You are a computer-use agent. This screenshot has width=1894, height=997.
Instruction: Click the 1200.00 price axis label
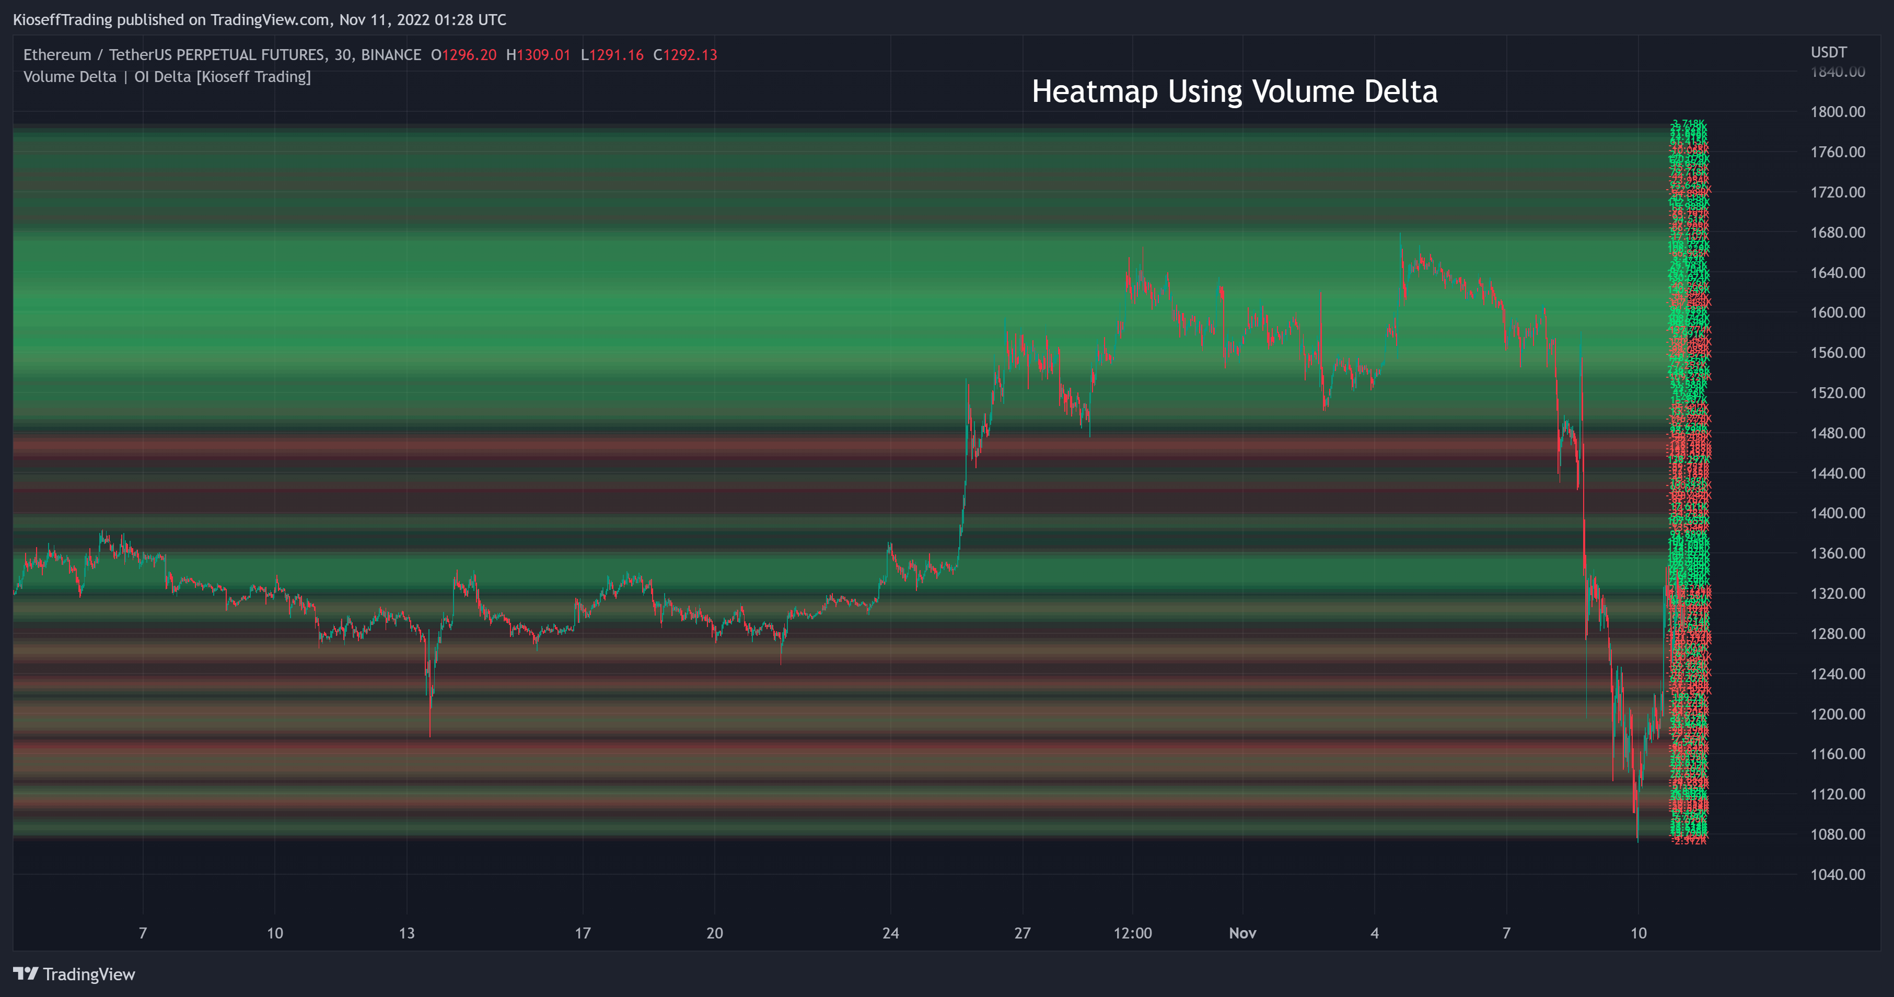click(1838, 714)
